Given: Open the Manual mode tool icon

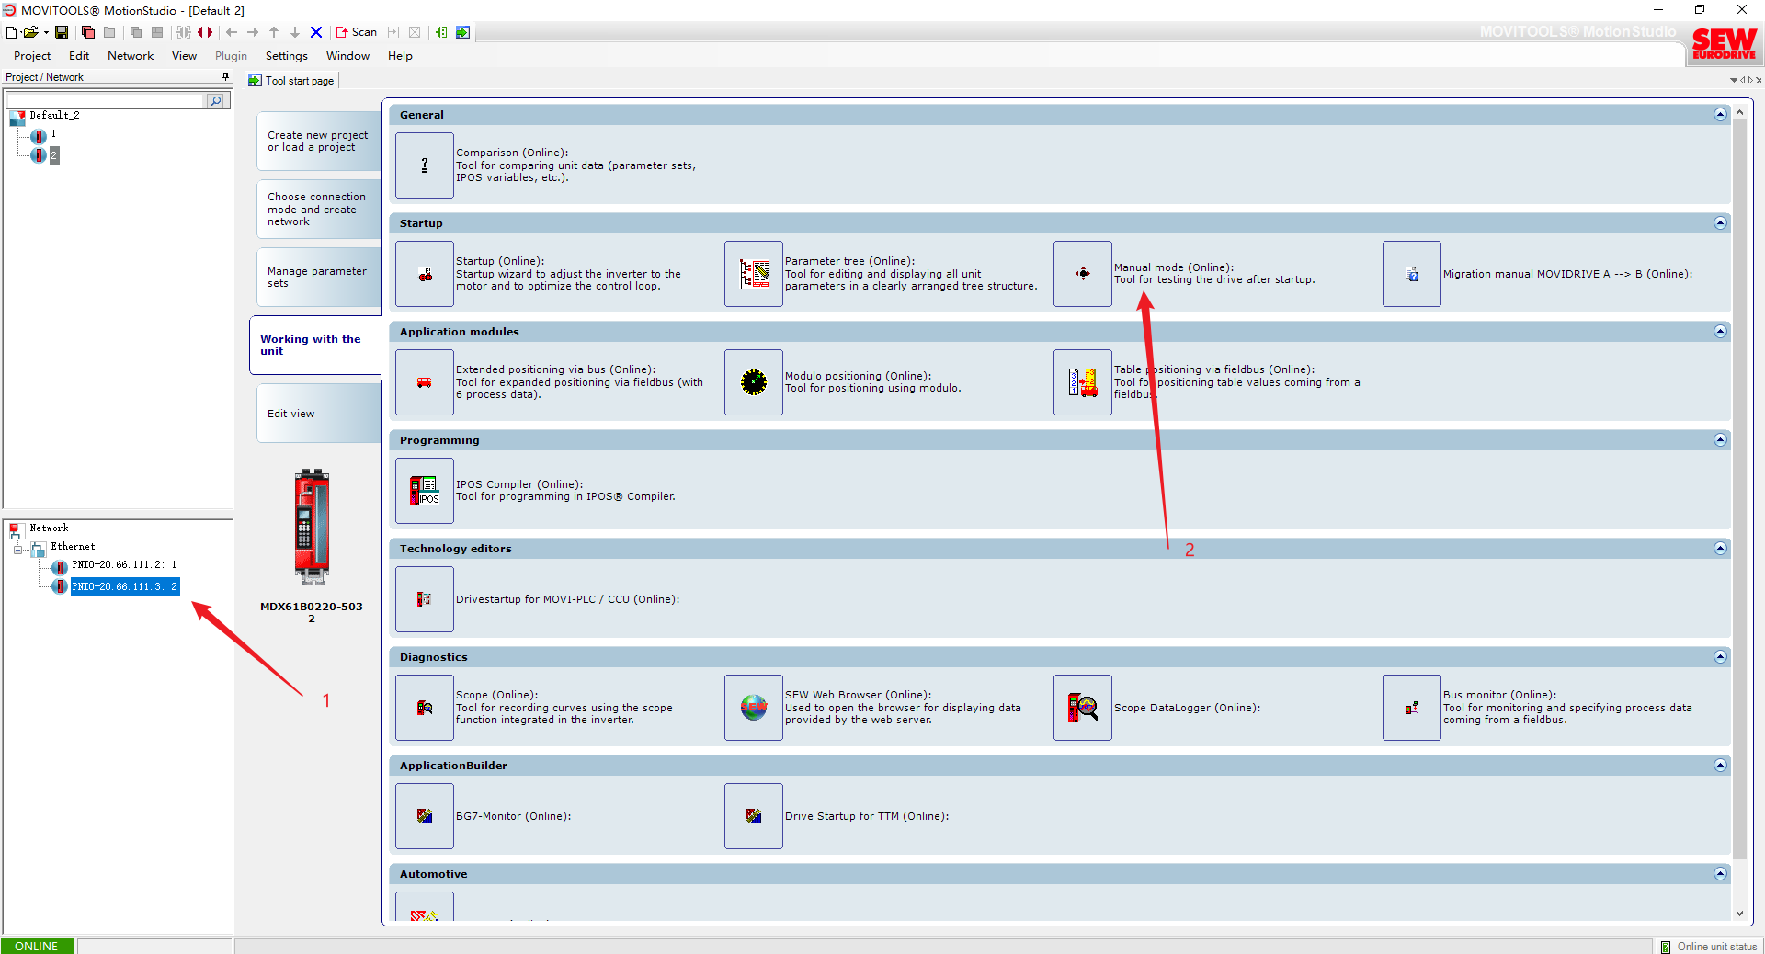Looking at the screenshot, I should (1082, 274).
